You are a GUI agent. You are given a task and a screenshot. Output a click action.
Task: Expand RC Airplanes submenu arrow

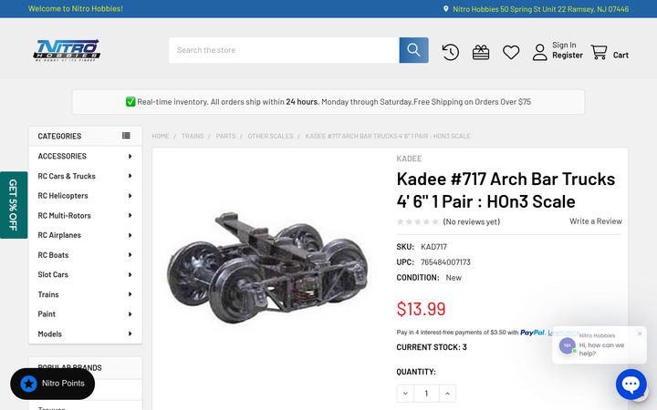click(x=130, y=235)
